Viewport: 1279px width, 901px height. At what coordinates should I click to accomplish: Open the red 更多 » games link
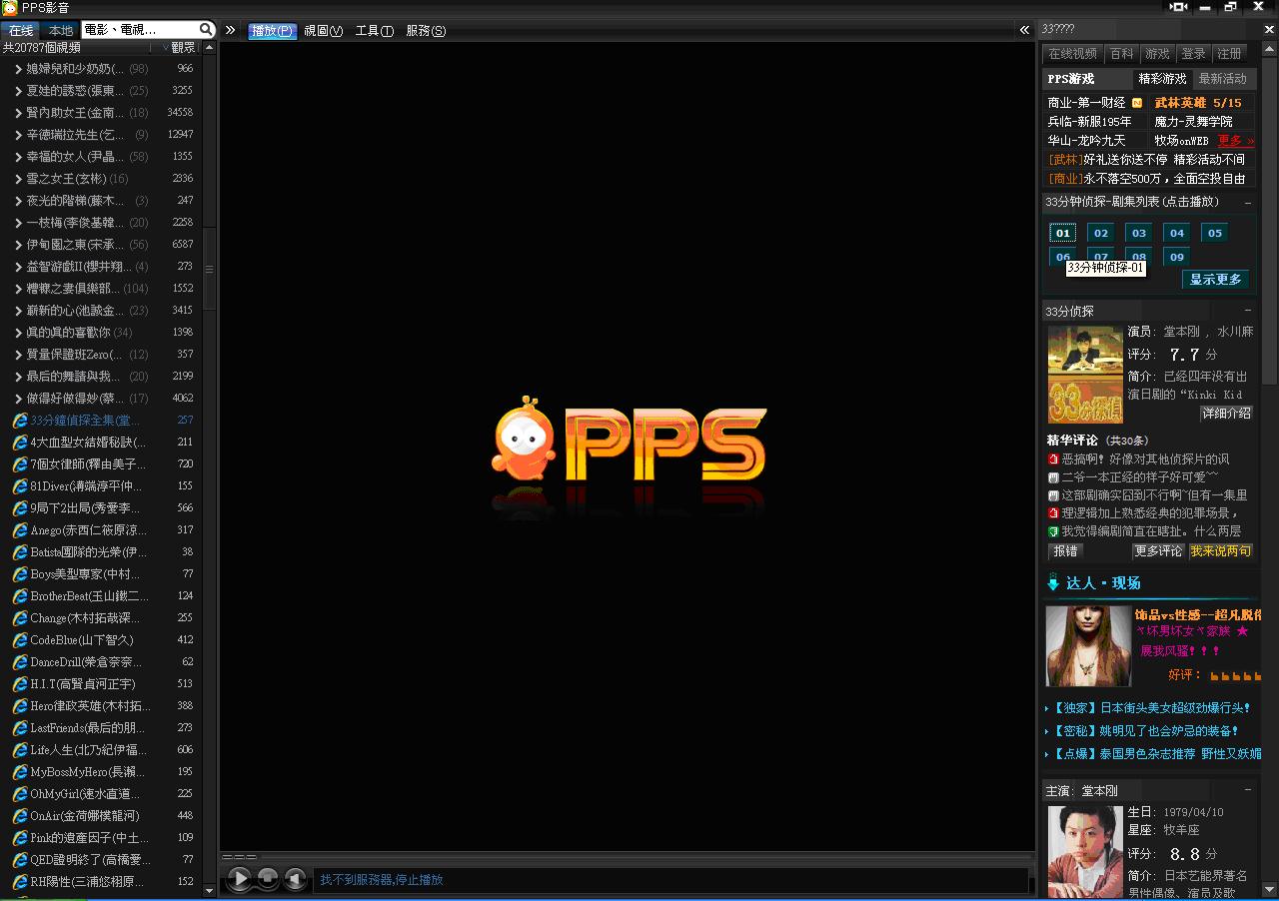tap(1235, 141)
